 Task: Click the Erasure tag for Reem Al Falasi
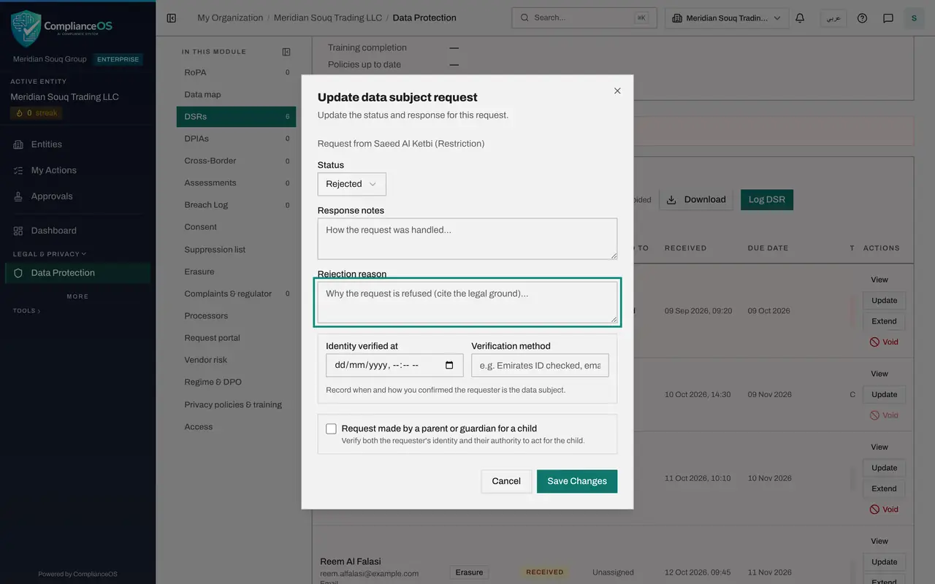[x=469, y=573]
